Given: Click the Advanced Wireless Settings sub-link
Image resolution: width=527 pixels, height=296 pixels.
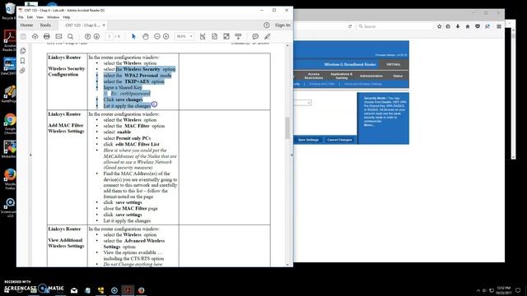Looking at the screenshot, I should 363,84.
